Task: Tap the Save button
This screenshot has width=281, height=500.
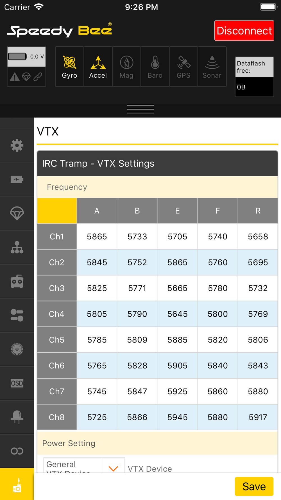Action: 254,486
